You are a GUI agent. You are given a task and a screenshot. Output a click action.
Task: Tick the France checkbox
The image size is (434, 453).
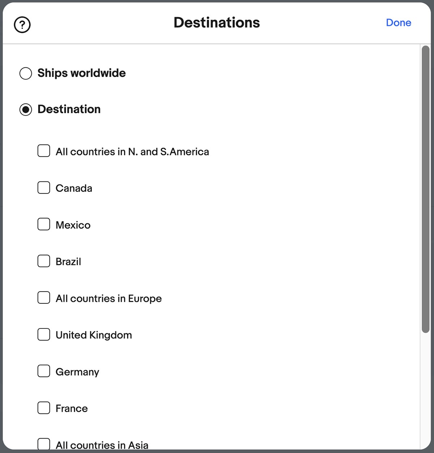[x=44, y=408]
